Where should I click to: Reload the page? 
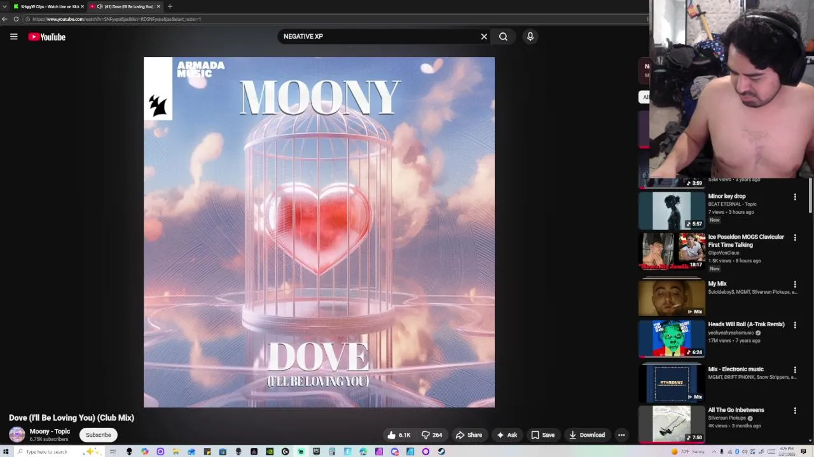click(16, 19)
